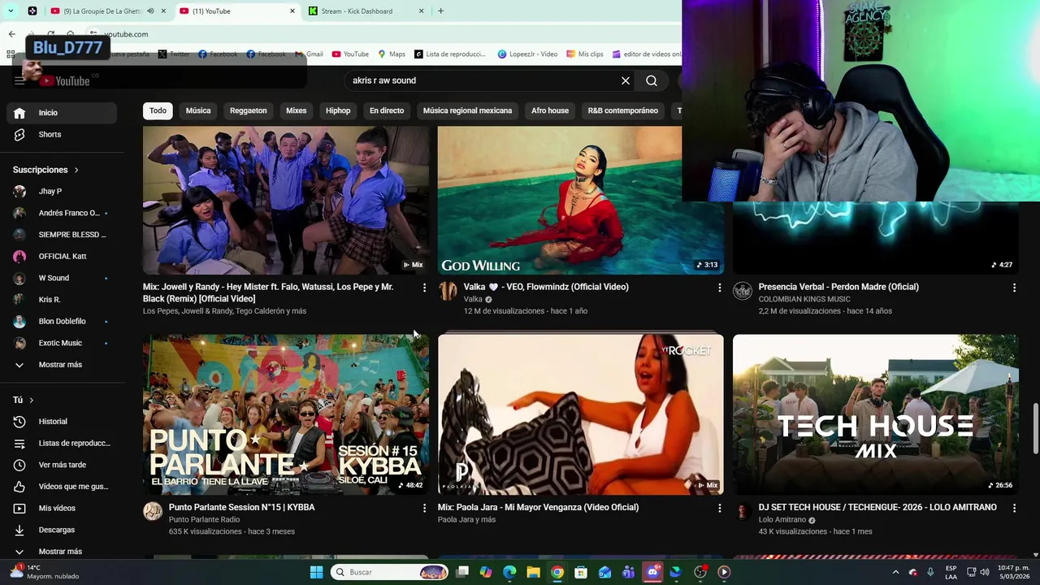Image resolution: width=1040 pixels, height=585 pixels.
Task: Open the Jhay P subscription avatar
Action: click(19, 192)
